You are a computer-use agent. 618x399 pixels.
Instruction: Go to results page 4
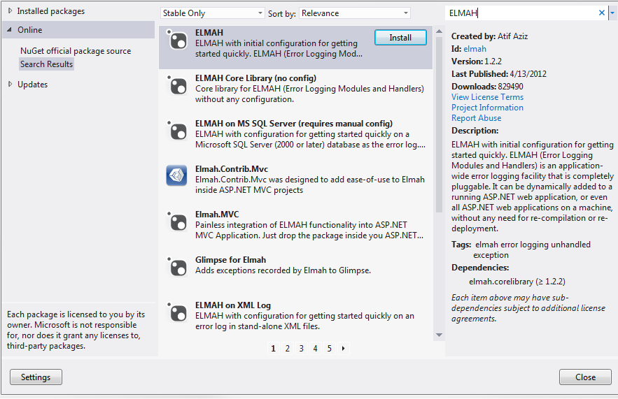[x=316, y=348]
